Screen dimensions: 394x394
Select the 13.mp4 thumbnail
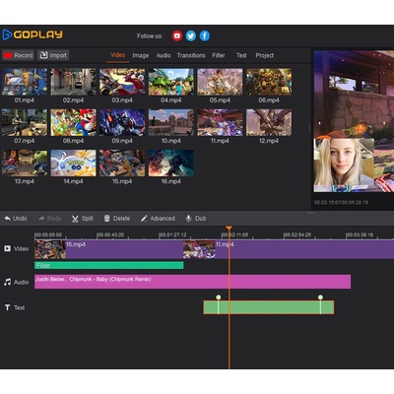click(x=25, y=164)
